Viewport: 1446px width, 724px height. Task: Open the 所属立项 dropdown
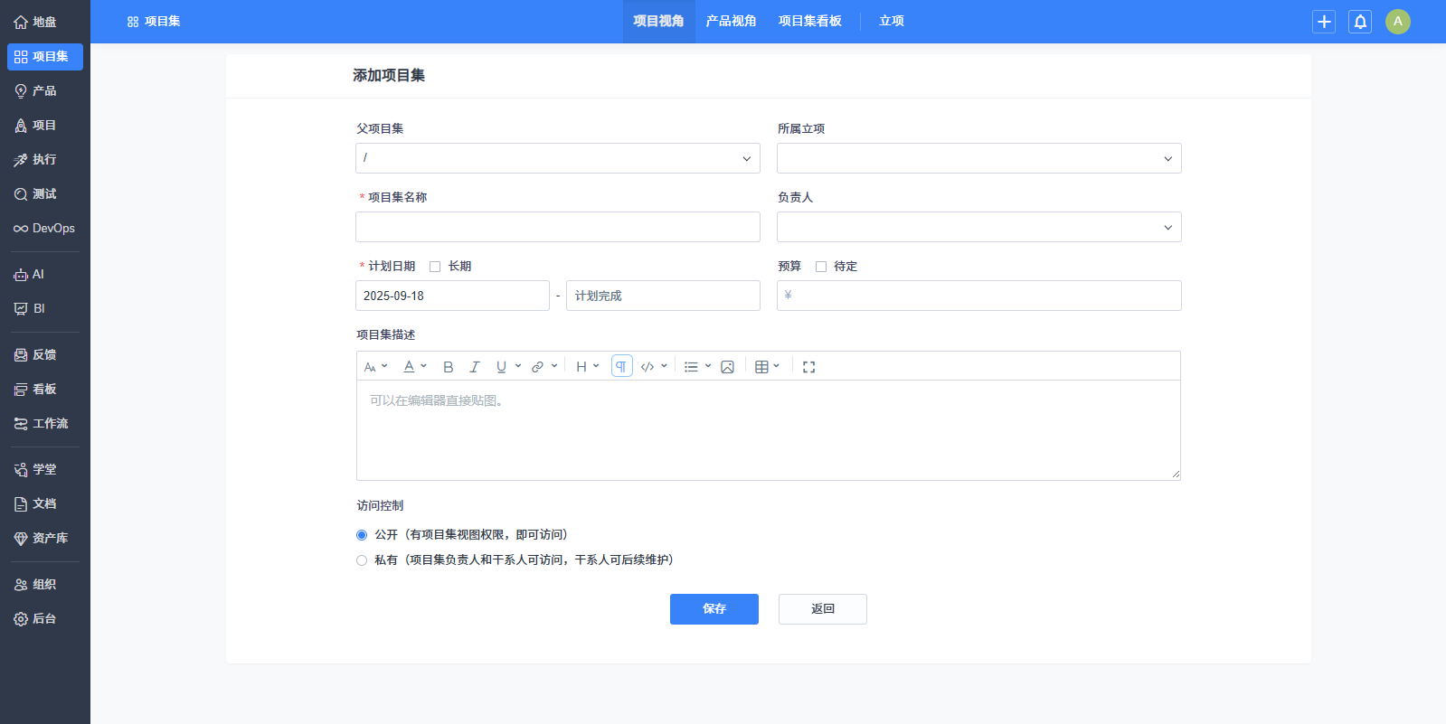coord(978,158)
